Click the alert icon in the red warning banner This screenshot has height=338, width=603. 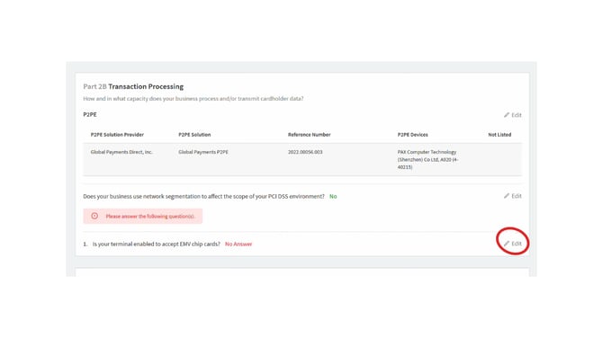click(x=94, y=217)
